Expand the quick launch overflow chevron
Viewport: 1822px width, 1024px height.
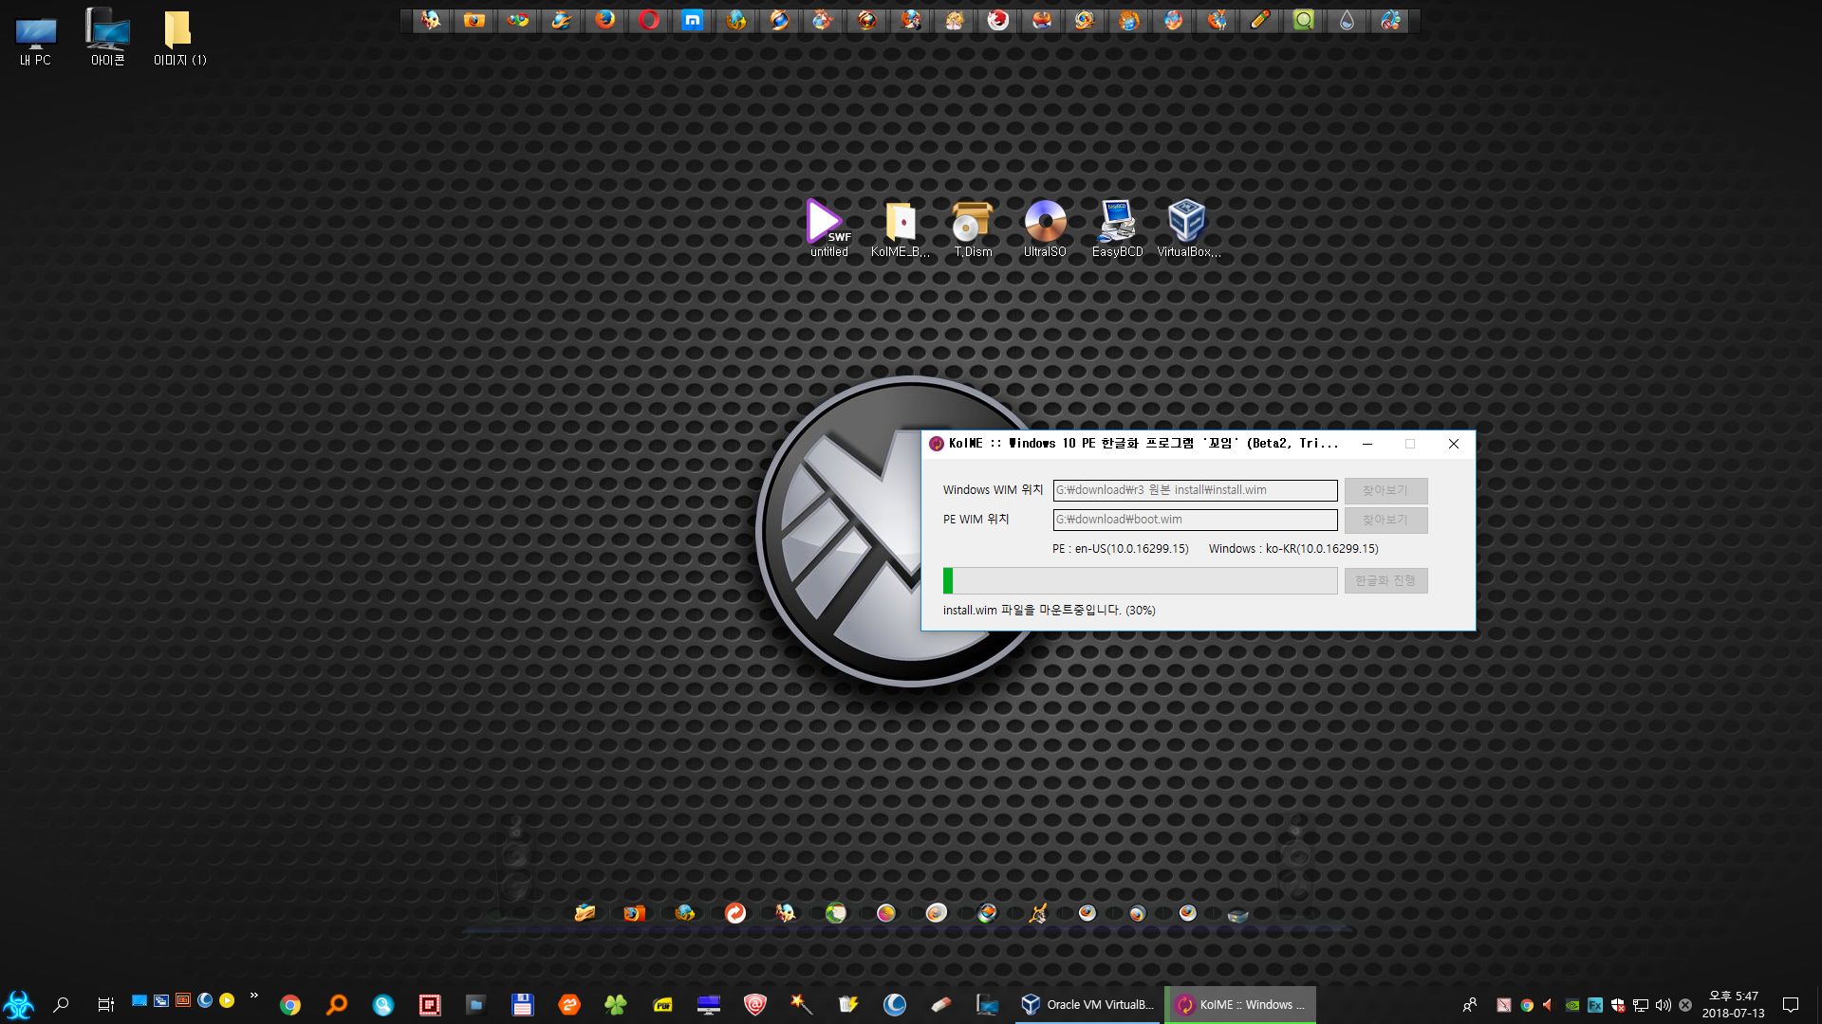point(253,997)
